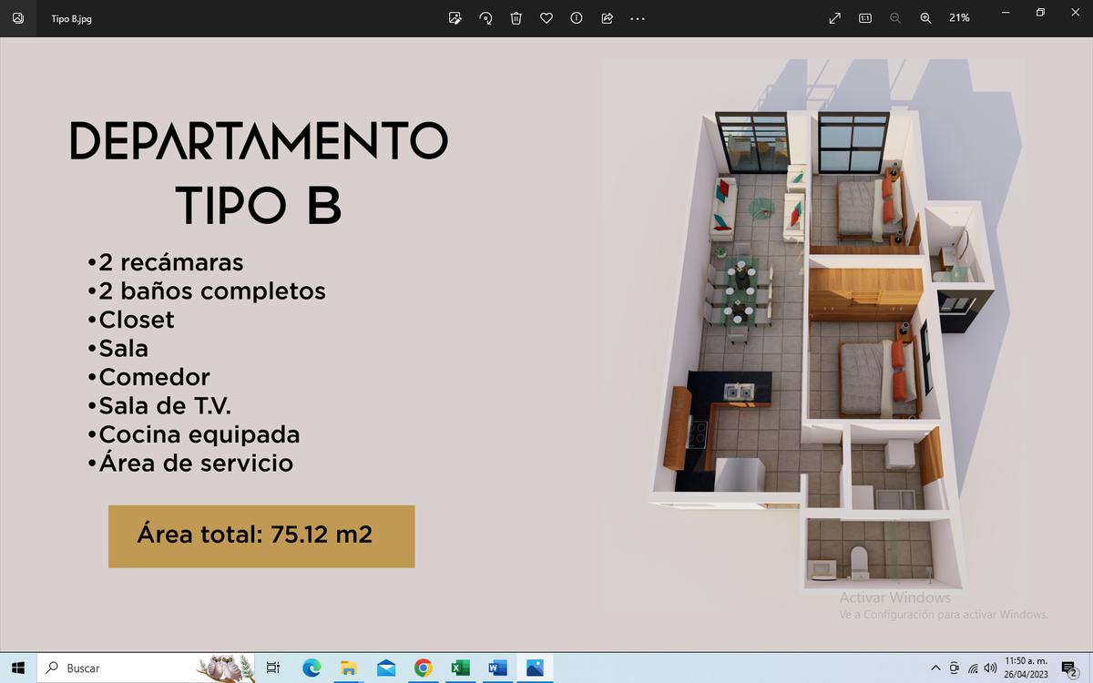Open the volume speaker tray icon

[x=990, y=668]
